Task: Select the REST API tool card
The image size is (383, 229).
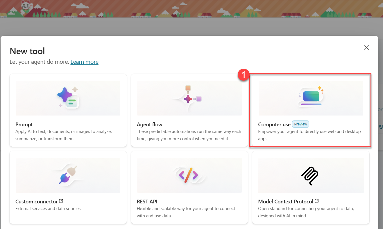Action: tap(189, 188)
